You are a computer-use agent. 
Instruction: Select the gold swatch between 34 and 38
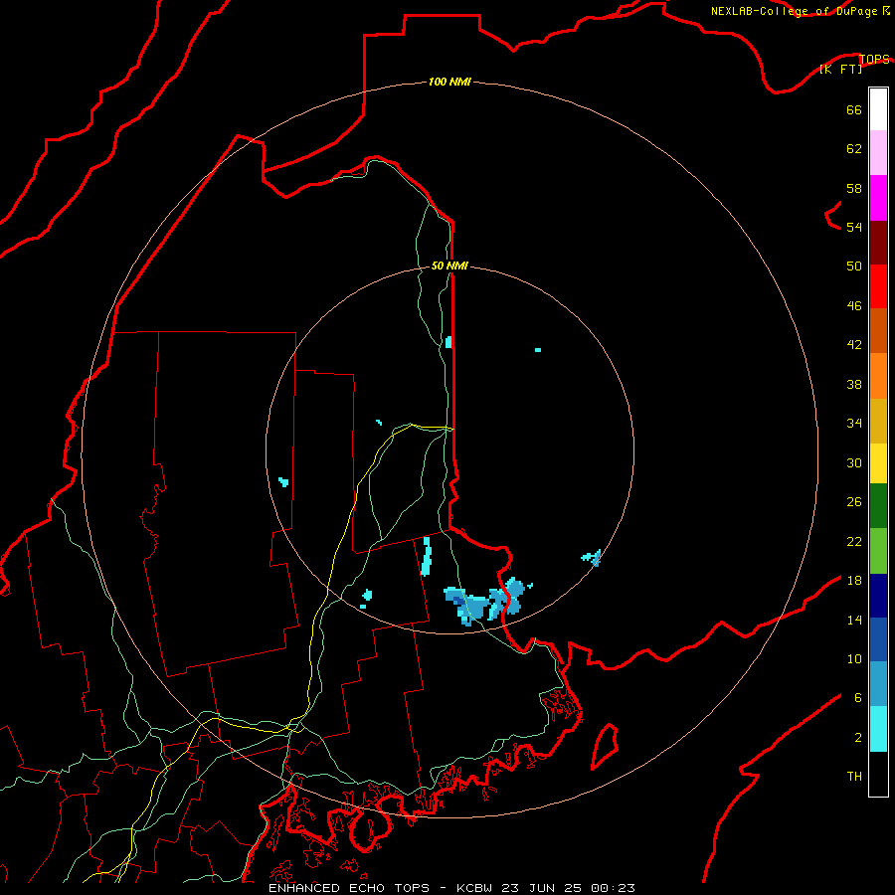tap(878, 421)
